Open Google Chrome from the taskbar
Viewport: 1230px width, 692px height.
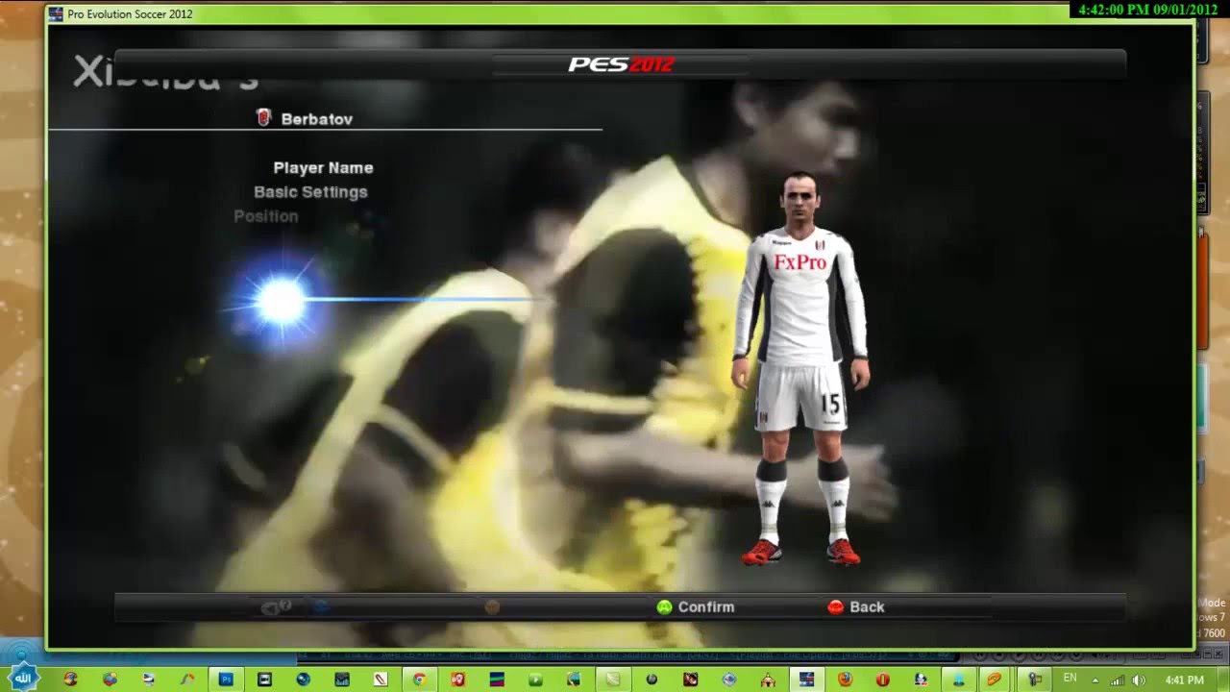coord(419,679)
